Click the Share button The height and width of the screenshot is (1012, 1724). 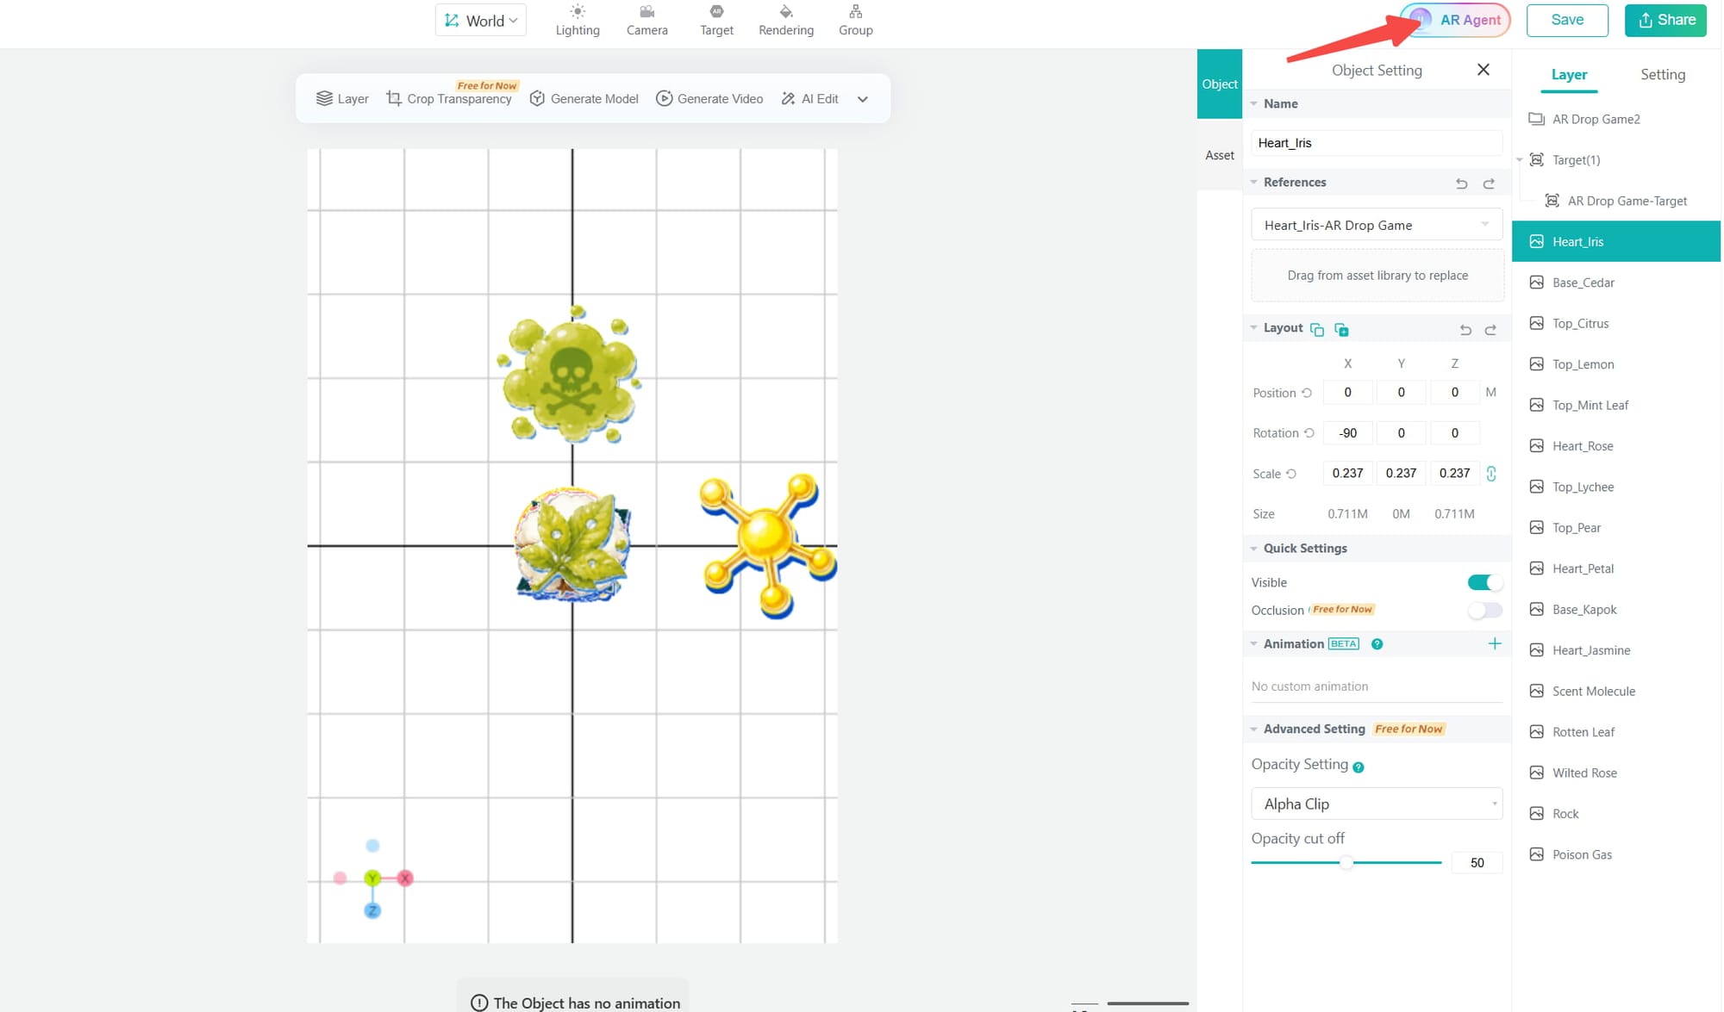[x=1665, y=20]
